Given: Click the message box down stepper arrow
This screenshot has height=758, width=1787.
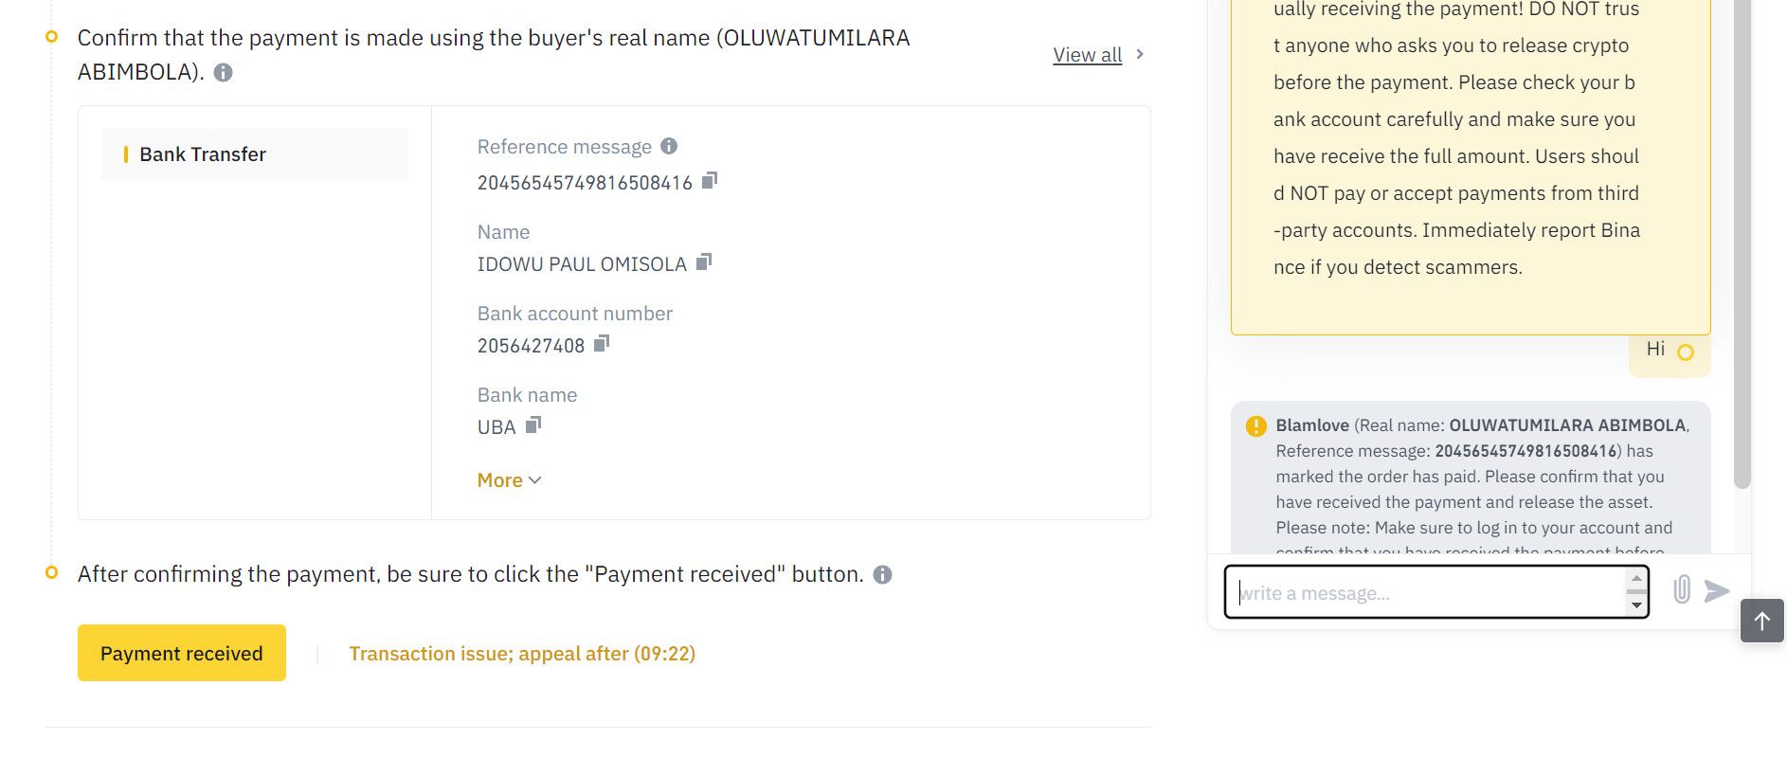Looking at the screenshot, I should point(1636,605).
